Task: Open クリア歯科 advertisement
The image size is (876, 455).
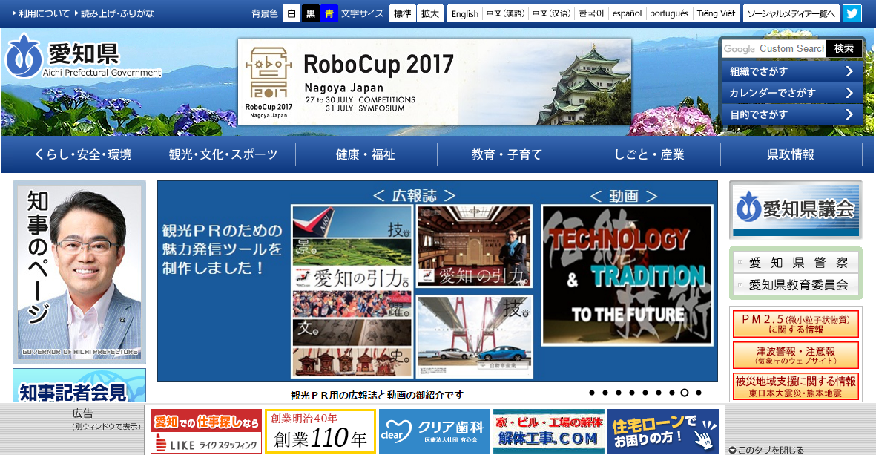Action: (x=434, y=431)
